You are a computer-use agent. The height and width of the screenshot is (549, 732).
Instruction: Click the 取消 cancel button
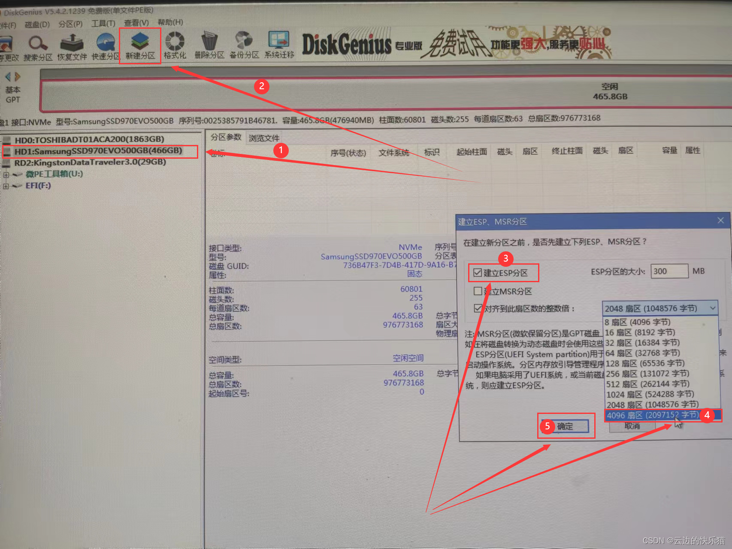632,426
